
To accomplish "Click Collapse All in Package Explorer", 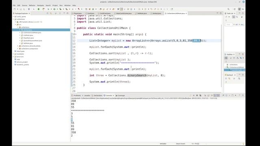I will [48, 13].
